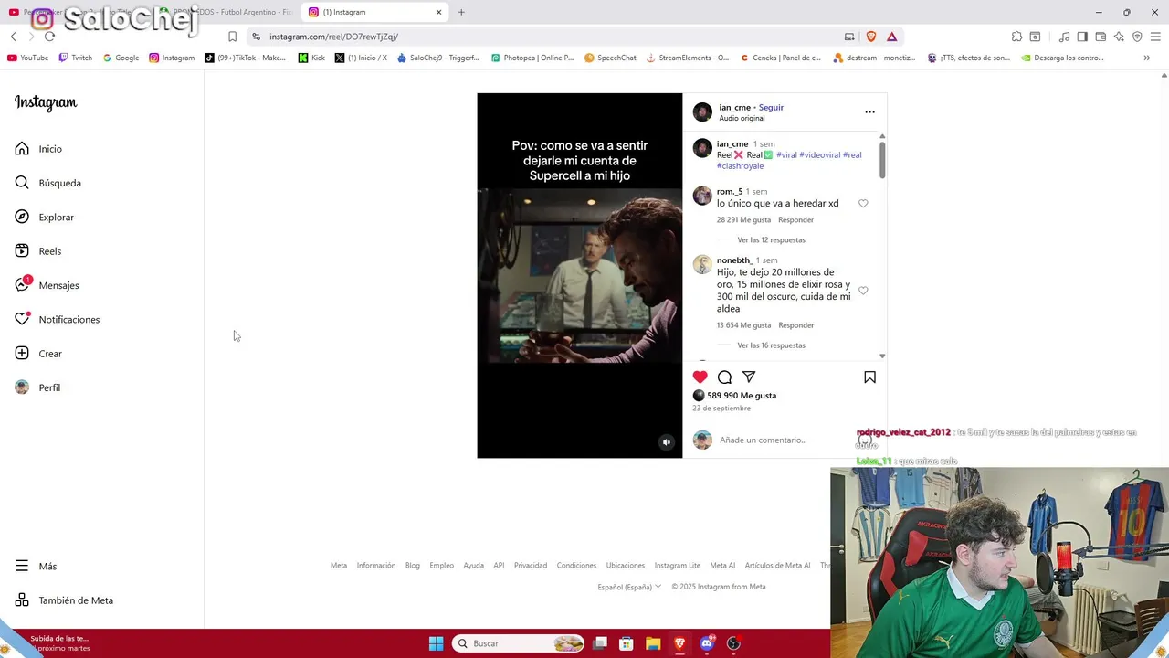Open a new browser tab
This screenshot has width=1169, height=658.
pyautogui.click(x=461, y=12)
